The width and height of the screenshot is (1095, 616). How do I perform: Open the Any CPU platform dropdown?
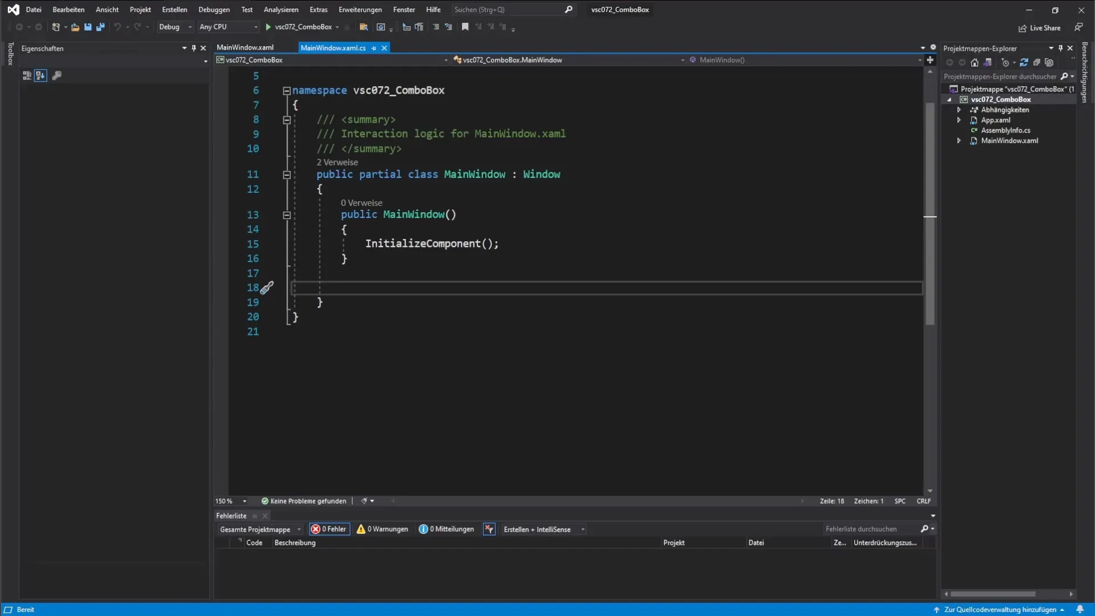coord(228,27)
